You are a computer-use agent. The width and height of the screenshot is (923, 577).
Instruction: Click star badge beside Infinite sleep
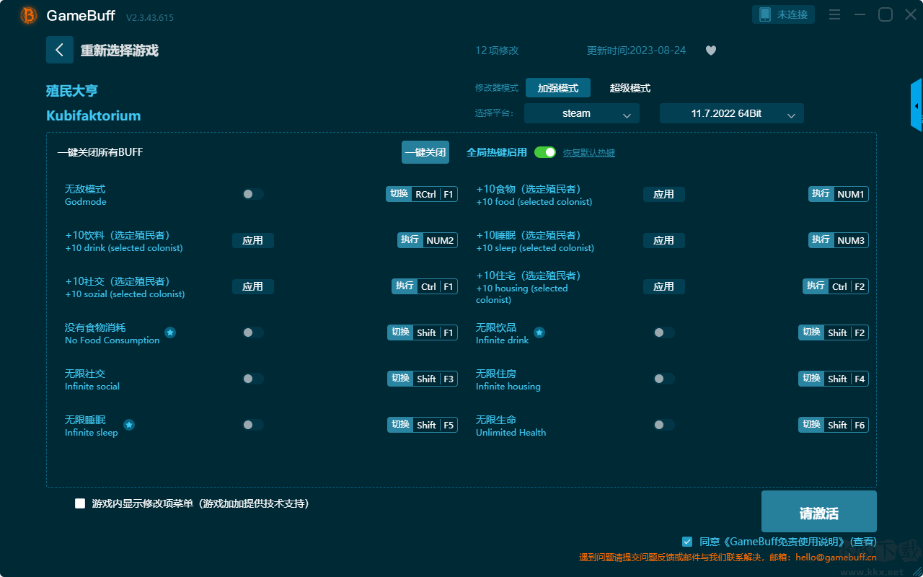129,425
